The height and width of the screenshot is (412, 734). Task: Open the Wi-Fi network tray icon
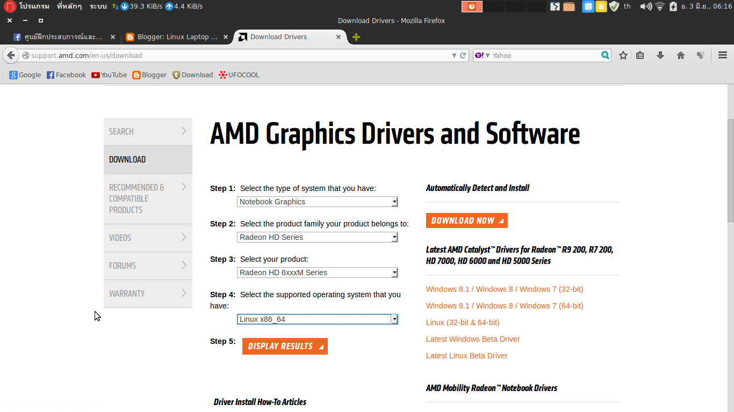click(659, 6)
